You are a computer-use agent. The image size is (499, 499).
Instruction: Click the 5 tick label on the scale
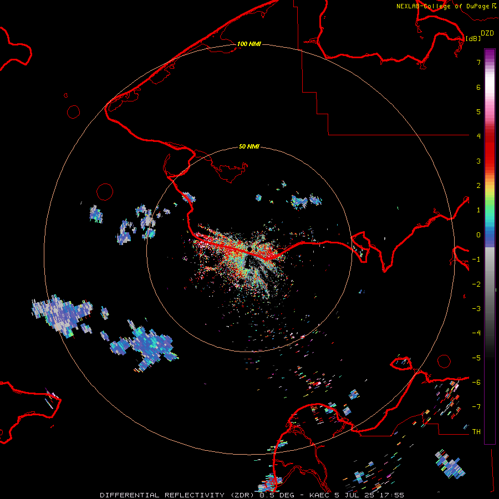tap(478, 111)
